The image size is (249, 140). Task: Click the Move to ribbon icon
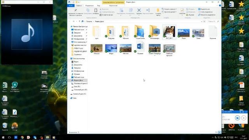(x=121, y=10)
